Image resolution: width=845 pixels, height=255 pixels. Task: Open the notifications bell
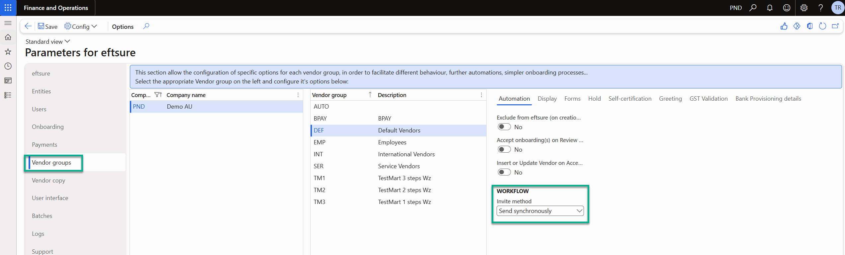pyautogui.click(x=770, y=8)
